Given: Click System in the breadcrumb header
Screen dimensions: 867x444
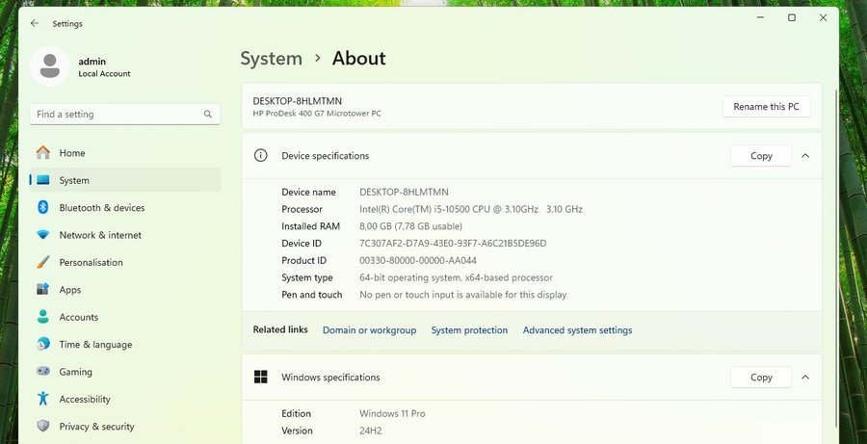Looking at the screenshot, I should tap(271, 59).
